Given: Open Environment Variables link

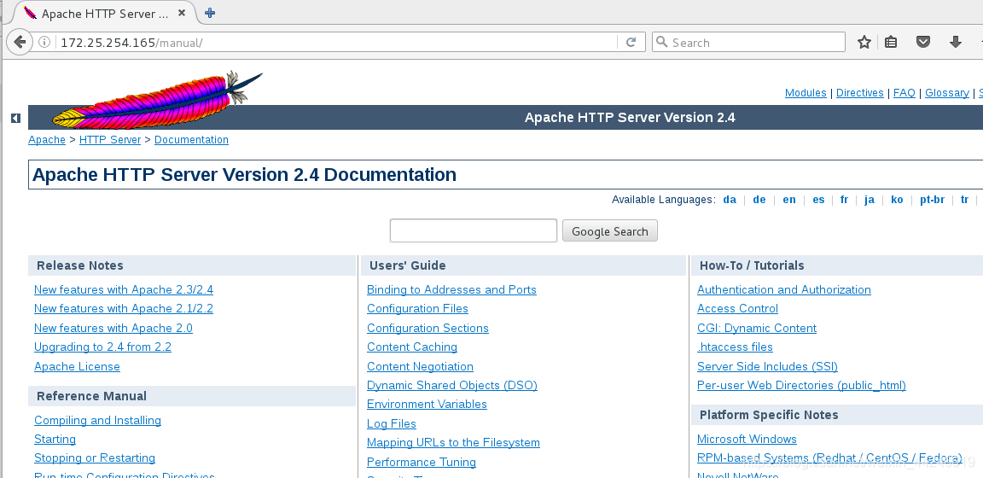Looking at the screenshot, I should tap(427, 404).
